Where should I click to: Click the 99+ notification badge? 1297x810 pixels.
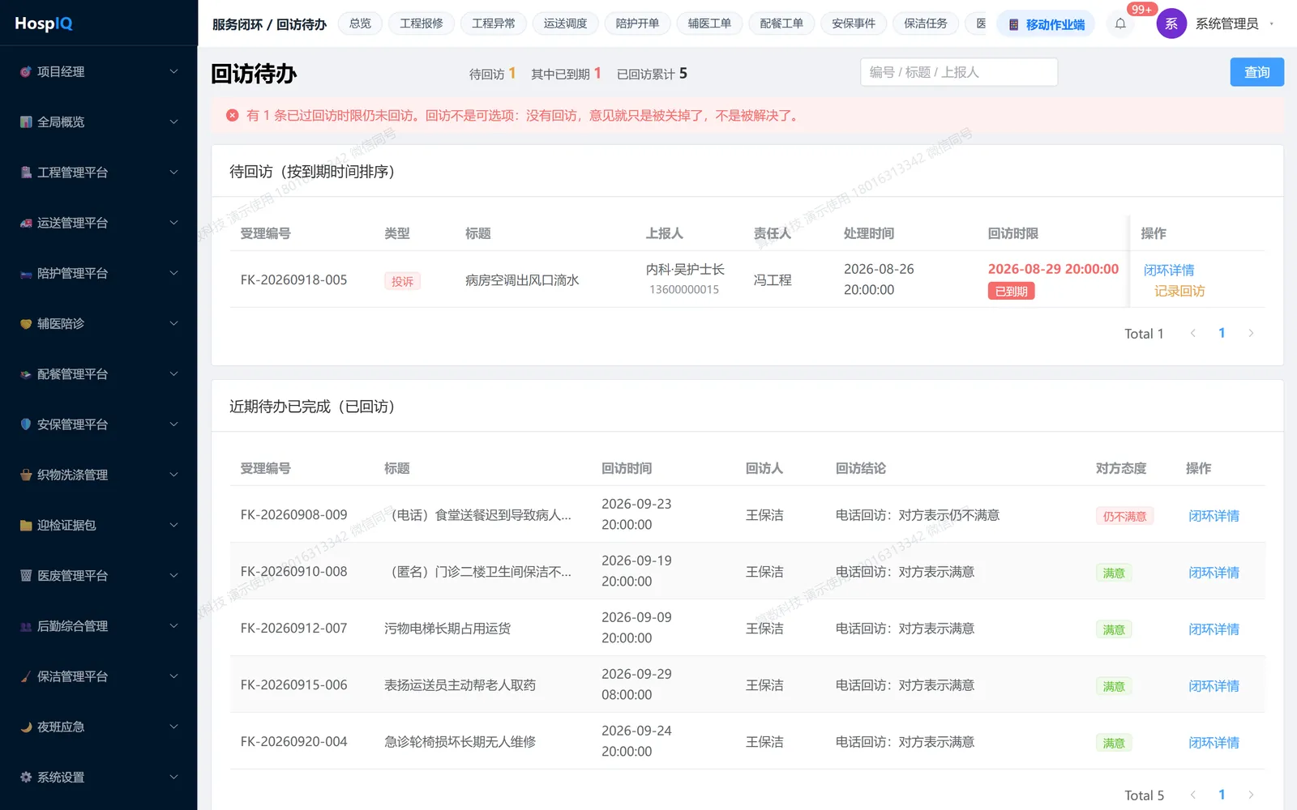click(1141, 9)
